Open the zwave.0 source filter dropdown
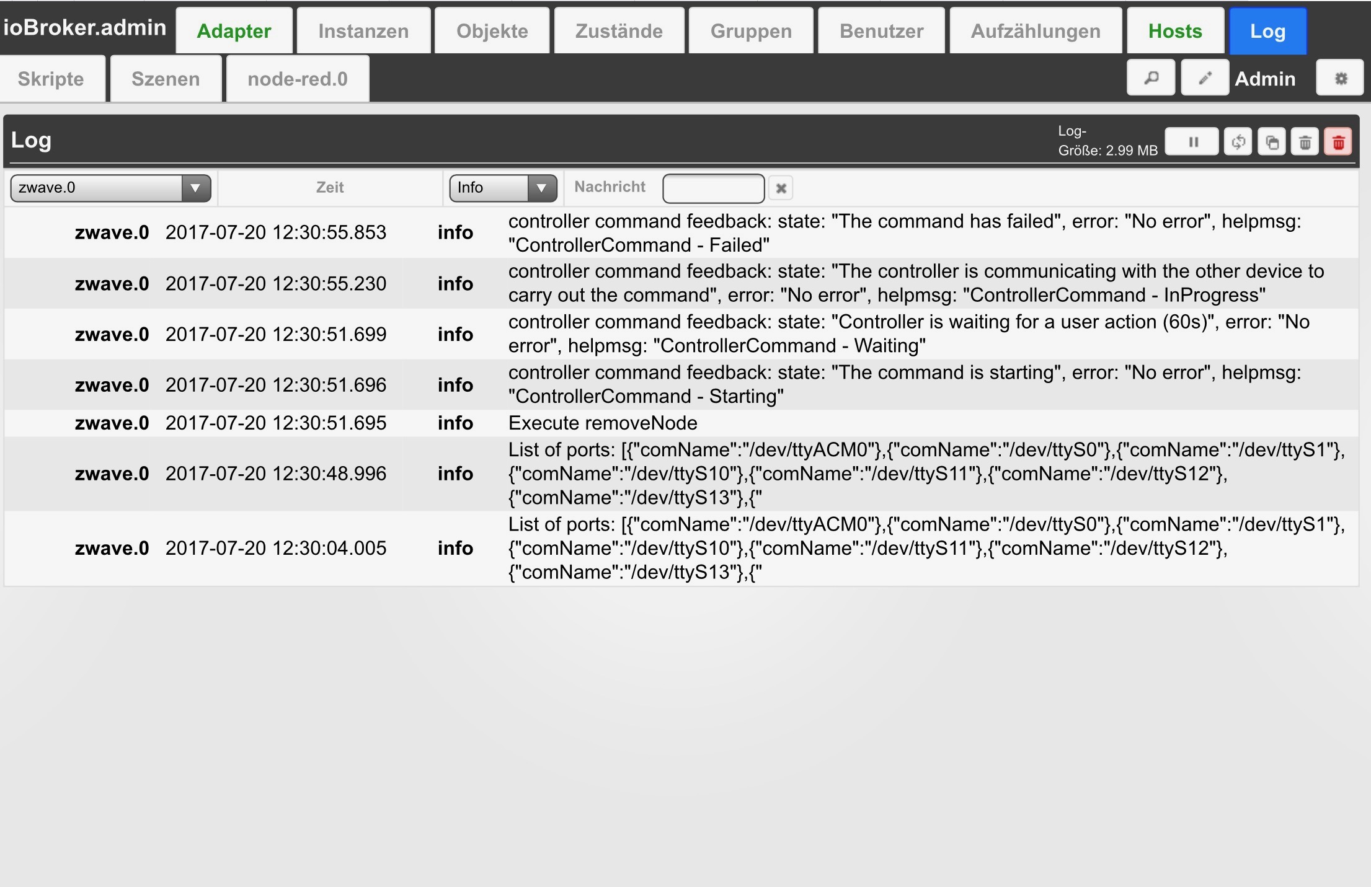Screen dimensions: 1371x887 point(111,188)
